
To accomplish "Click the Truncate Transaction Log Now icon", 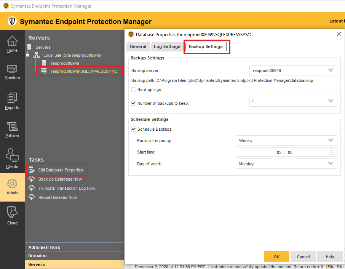I will pyautogui.click(x=32, y=188).
